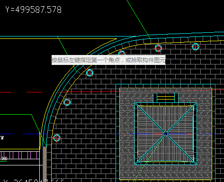The height and width of the screenshot is (182, 224).
Task: Select the circular symbol just below the tooltip
Action: click(90, 73)
